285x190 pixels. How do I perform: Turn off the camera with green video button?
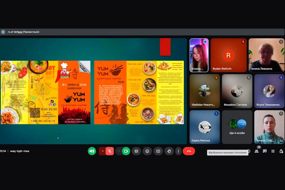pos(126,151)
